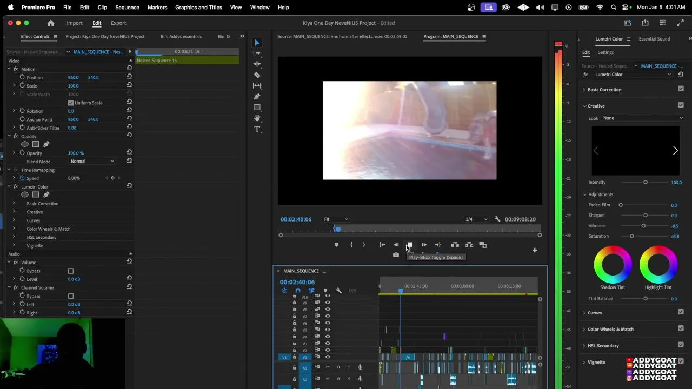Click free draw bezier mask under Lumetri Color
This screenshot has width=692, height=389.
point(46,194)
